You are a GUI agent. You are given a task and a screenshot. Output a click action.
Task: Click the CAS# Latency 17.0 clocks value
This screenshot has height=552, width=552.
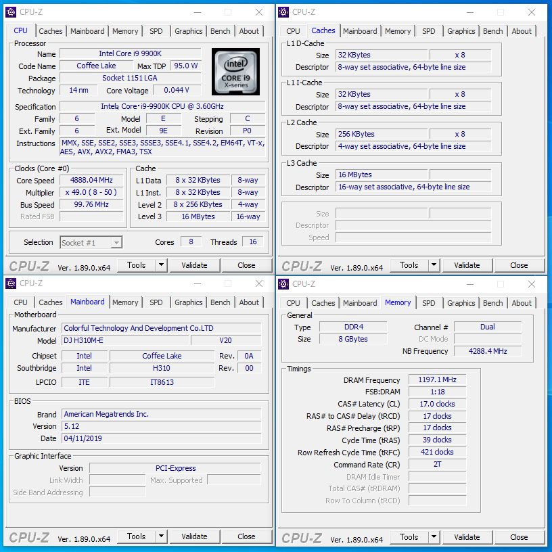(437, 404)
